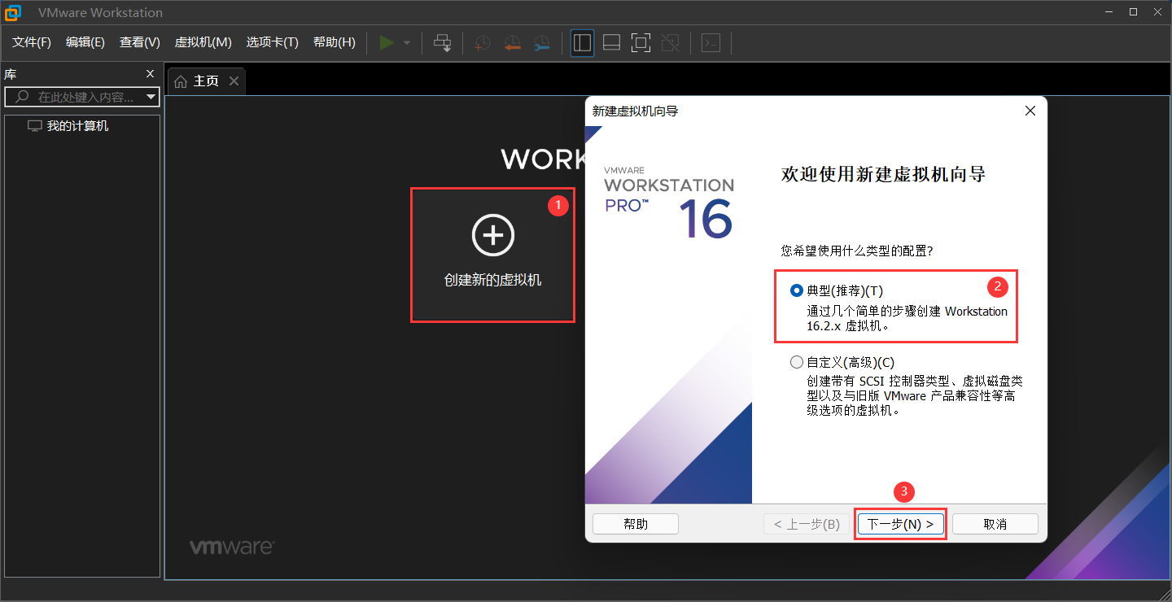Open the 编辑(E) menu
Viewport: 1172px width, 602px height.
click(85, 42)
